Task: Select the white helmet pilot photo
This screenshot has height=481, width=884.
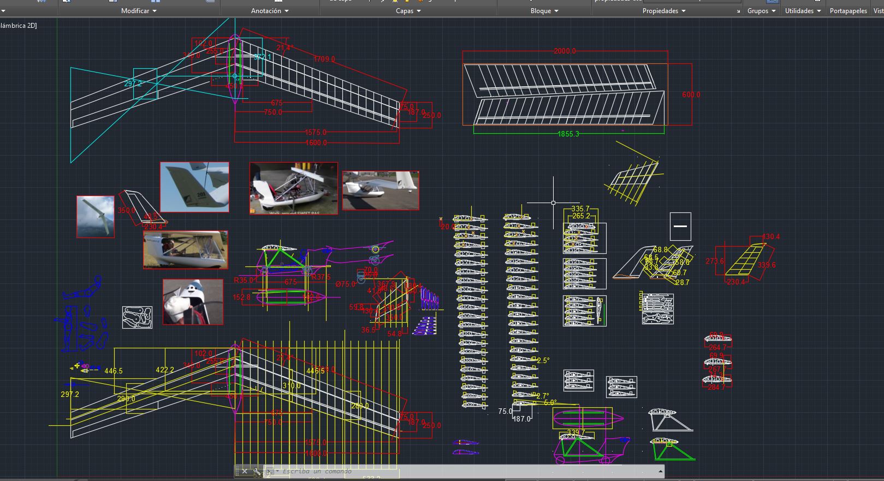Action: click(x=193, y=302)
